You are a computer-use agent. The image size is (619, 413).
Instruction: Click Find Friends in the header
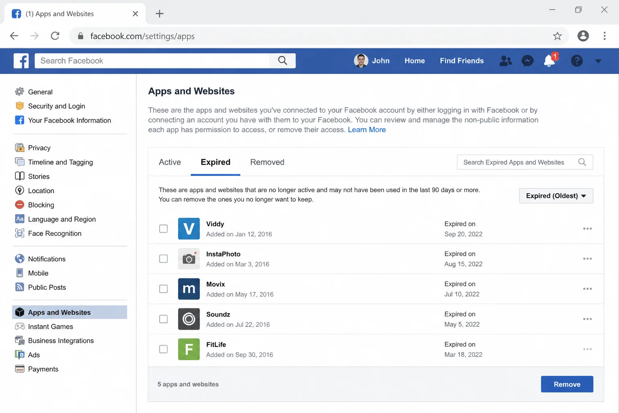[x=462, y=61]
